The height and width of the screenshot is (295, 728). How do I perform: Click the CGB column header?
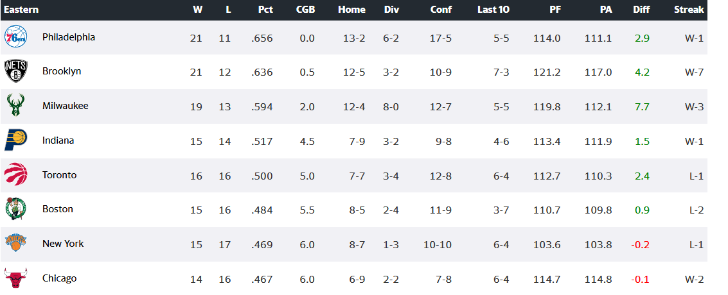coord(305,10)
